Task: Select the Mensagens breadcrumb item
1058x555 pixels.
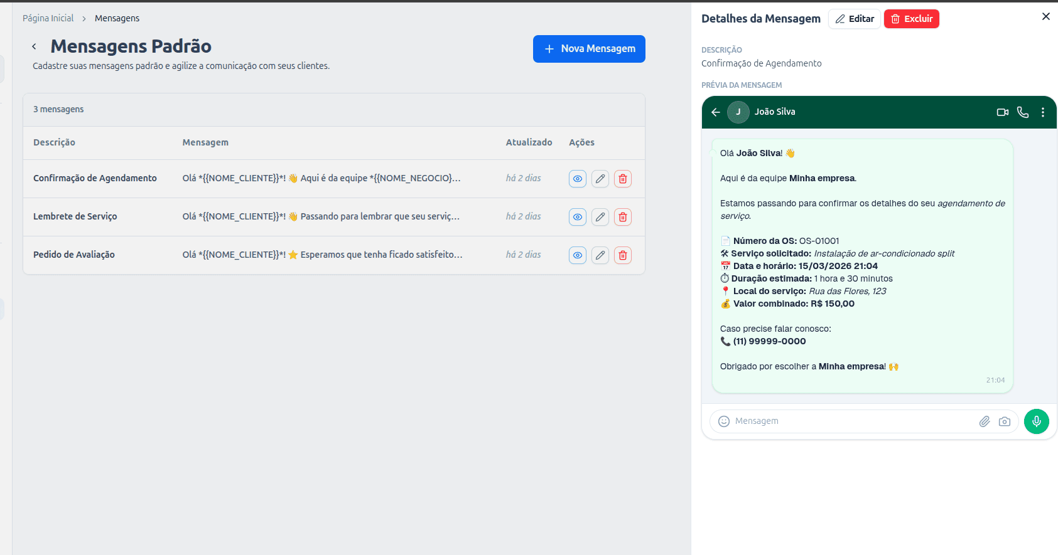Action: click(117, 18)
